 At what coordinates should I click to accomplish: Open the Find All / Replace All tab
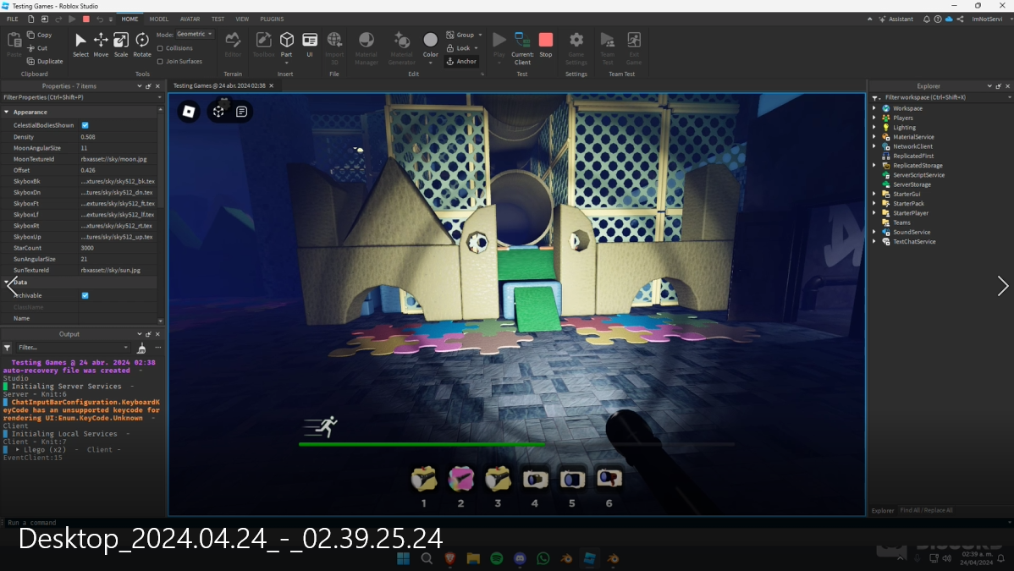tap(926, 510)
